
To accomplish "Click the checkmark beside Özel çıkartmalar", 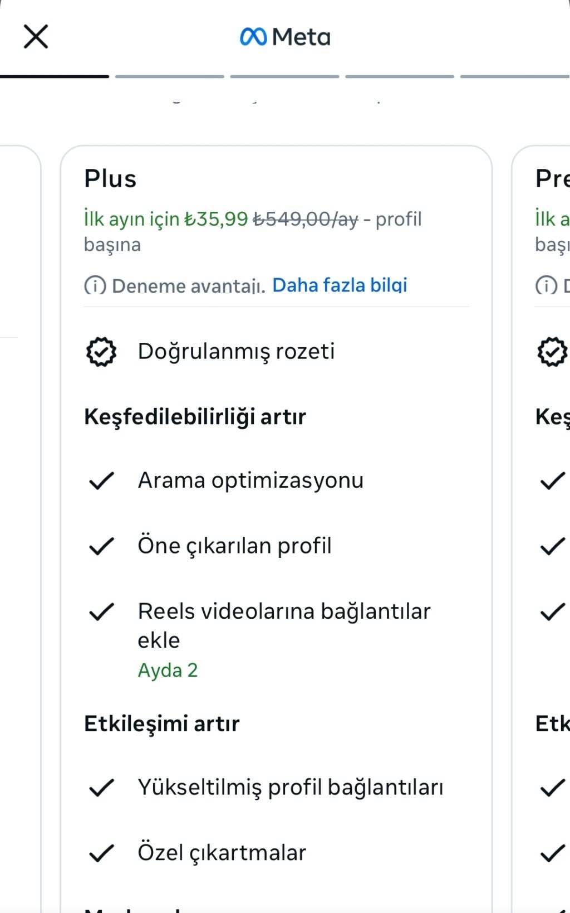I will pyautogui.click(x=101, y=852).
